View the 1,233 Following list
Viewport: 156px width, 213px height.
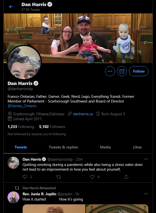(x=21, y=127)
